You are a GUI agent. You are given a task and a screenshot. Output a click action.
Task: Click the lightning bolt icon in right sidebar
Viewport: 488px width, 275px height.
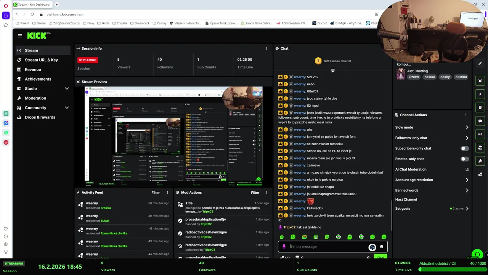pos(480,94)
